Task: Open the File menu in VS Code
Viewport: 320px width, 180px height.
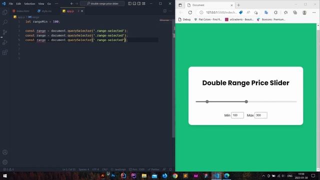Action: click(x=11, y=3)
